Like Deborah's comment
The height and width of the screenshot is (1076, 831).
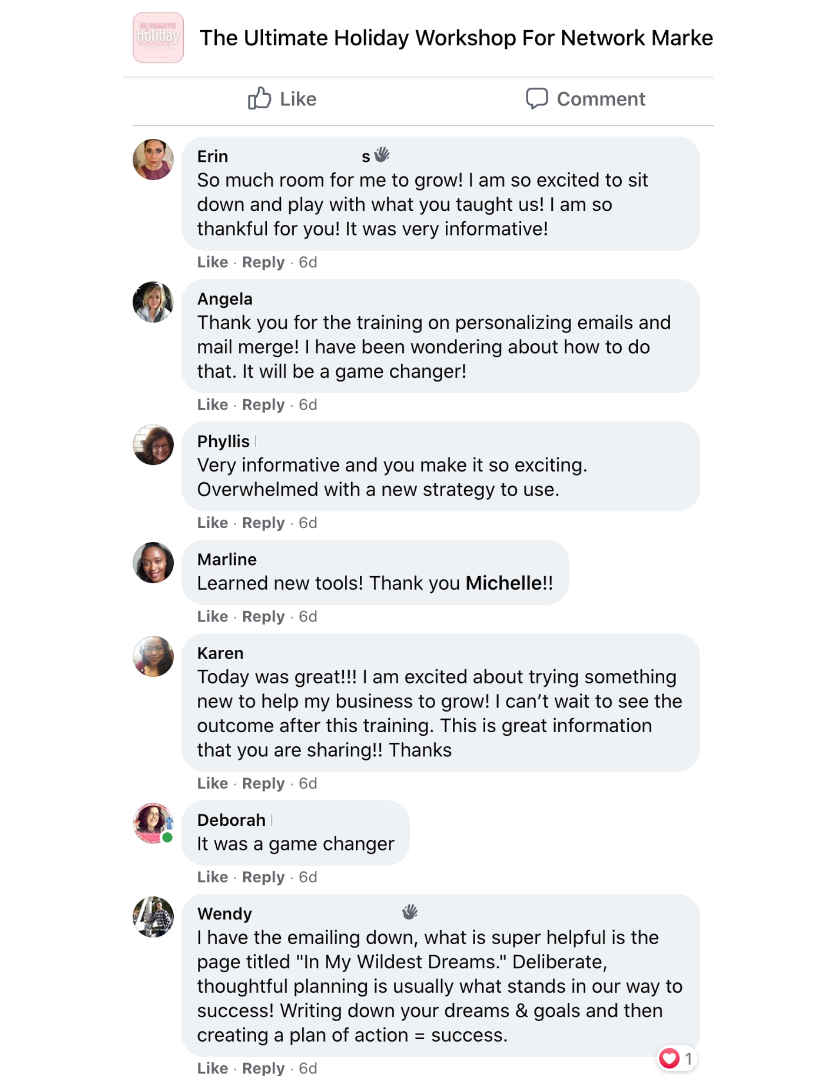(x=212, y=877)
